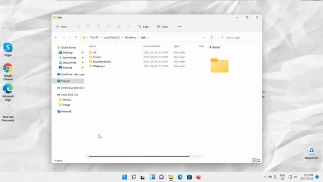This screenshot has width=323, height=182.
Task: Sort by Date modified column header
Action: pos(151,46)
